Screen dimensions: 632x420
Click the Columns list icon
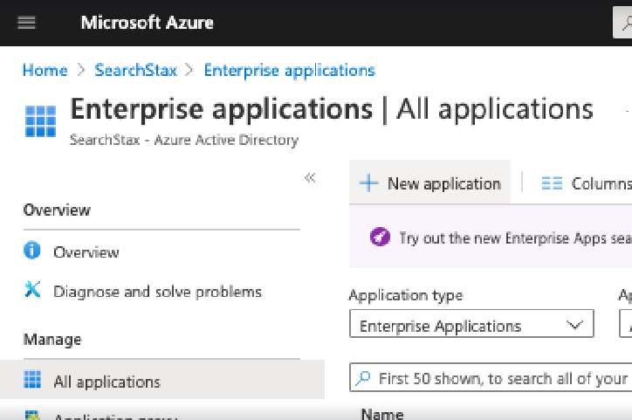[552, 183]
